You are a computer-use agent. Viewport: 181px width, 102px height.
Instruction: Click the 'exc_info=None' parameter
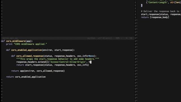pyautogui.click(x=86, y=56)
